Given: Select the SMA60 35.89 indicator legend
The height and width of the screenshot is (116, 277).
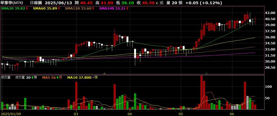Looking at the screenshot, I should [x=46, y=8].
